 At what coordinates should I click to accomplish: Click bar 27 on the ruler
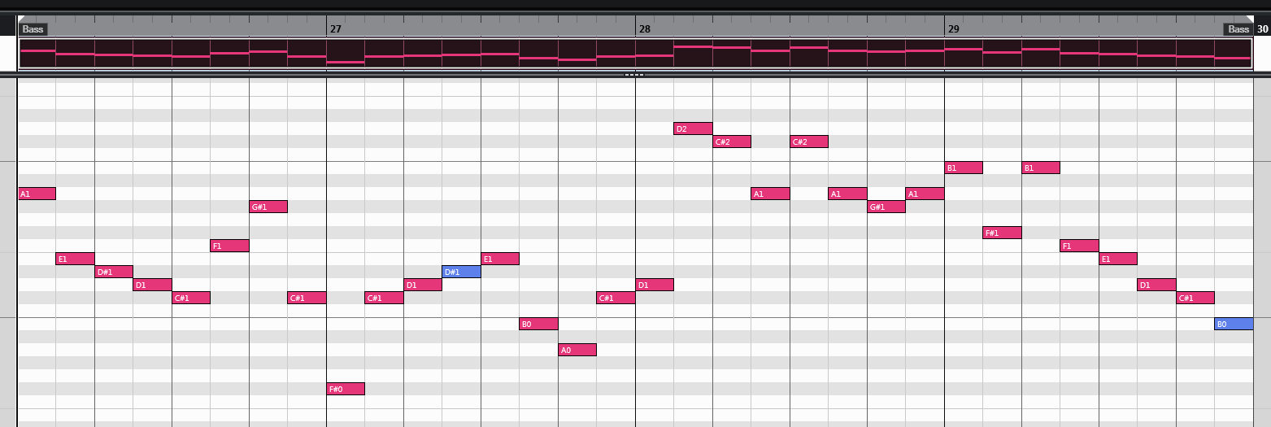[x=335, y=29]
